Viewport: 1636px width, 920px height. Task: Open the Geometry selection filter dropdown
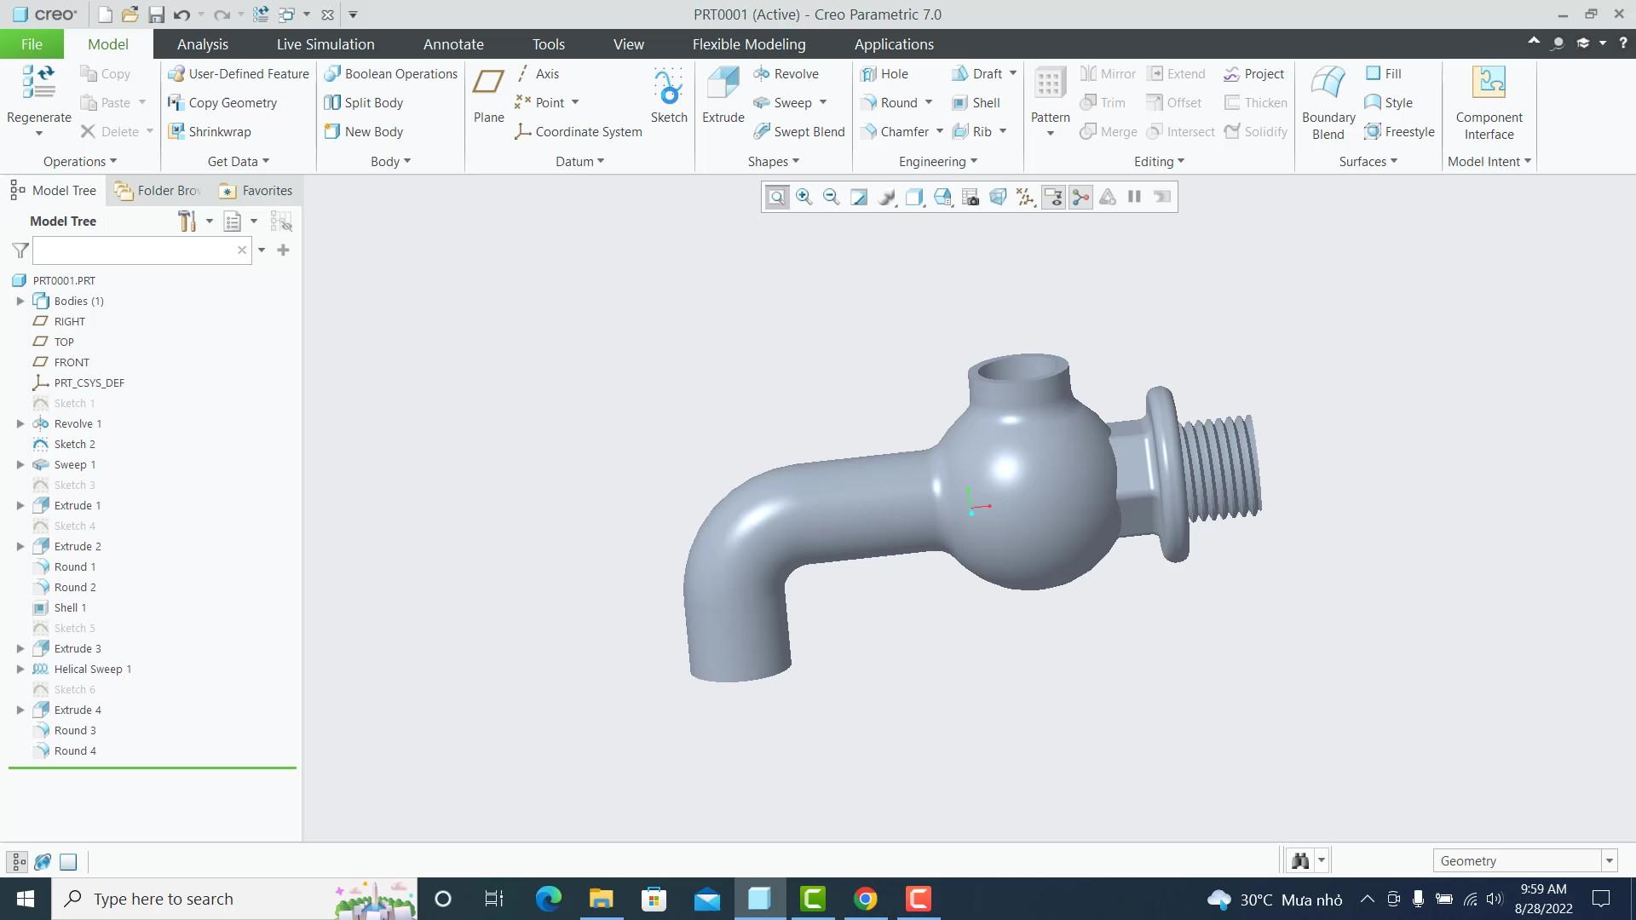tap(1609, 861)
